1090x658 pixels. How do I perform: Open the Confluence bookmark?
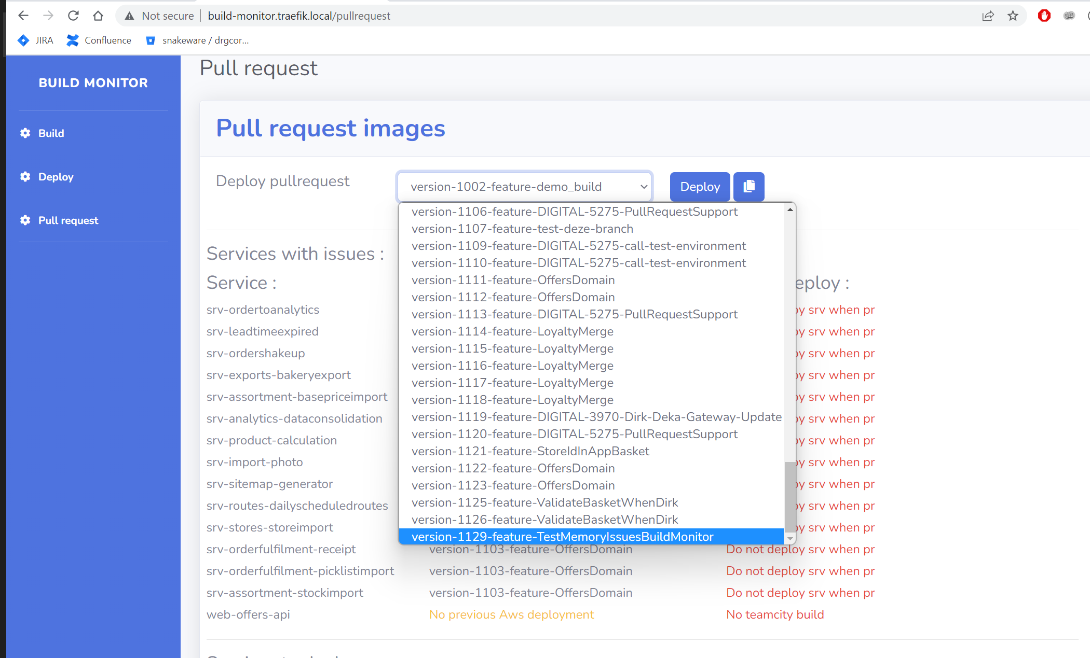(x=99, y=40)
